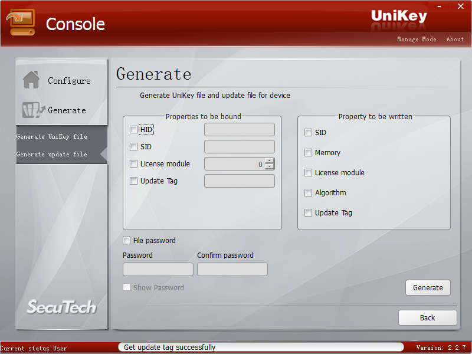Open the About page
472x354 pixels.
point(455,39)
